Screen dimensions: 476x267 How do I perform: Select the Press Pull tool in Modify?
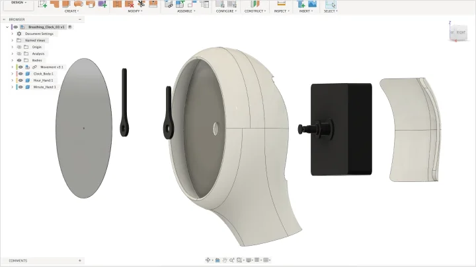117,4
